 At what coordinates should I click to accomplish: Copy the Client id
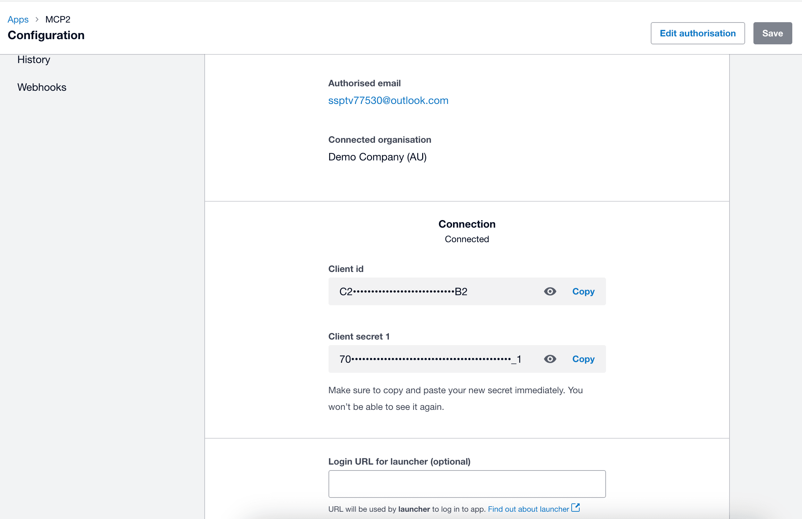[x=583, y=291]
